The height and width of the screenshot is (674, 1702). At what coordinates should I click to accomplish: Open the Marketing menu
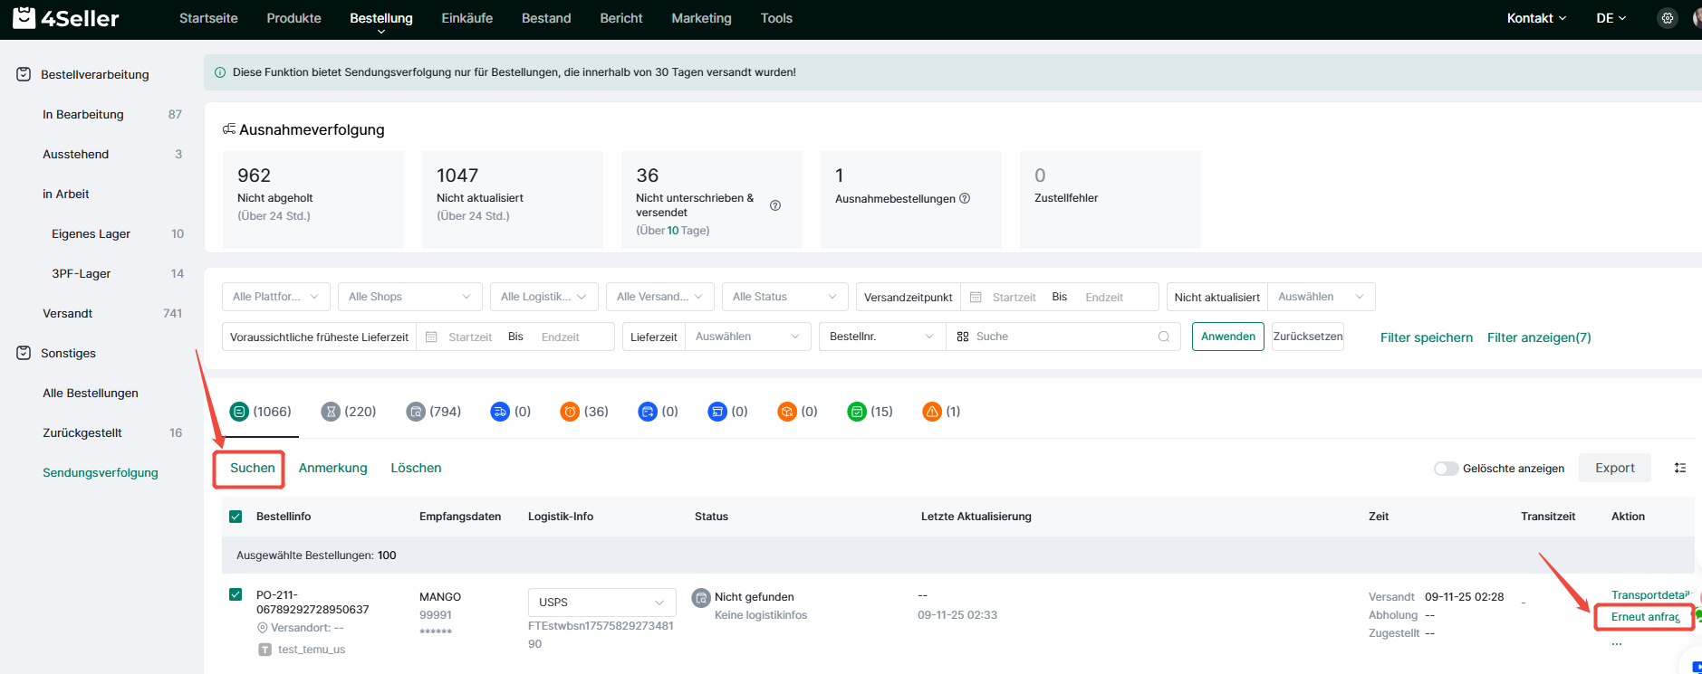coord(701,18)
